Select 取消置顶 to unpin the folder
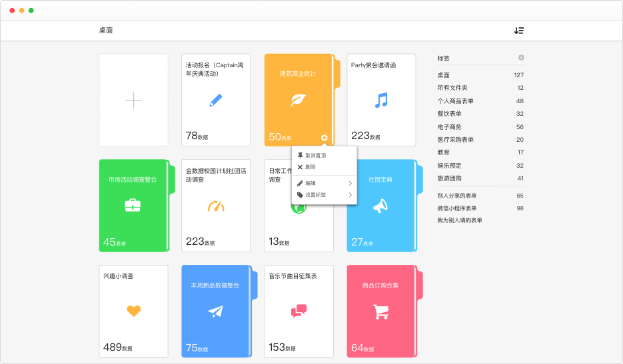 click(x=316, y=156)
